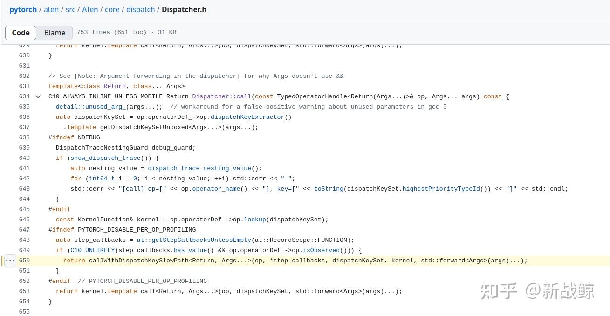
Task: Open the dispatch folder breadcrumb
Action: [140, 9]
